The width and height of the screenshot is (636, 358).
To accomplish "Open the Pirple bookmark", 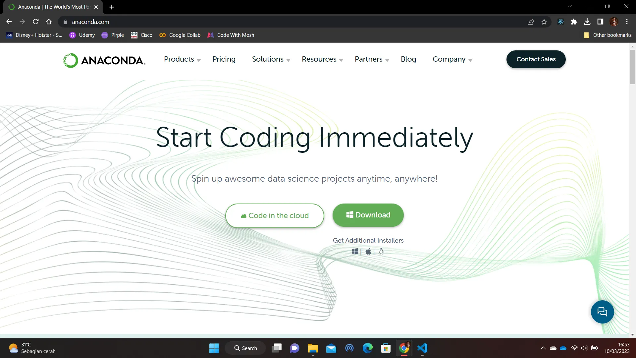I will tap(113, 35).
